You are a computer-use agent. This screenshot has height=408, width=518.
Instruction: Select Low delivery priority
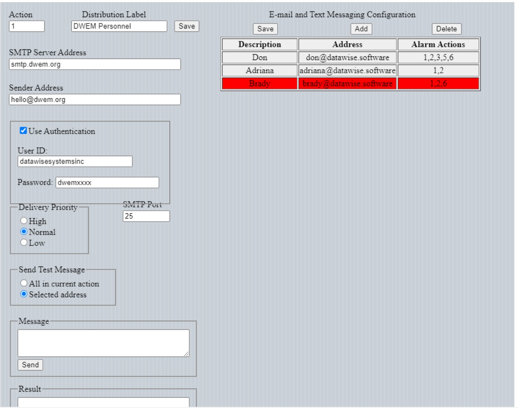(24, 243)
